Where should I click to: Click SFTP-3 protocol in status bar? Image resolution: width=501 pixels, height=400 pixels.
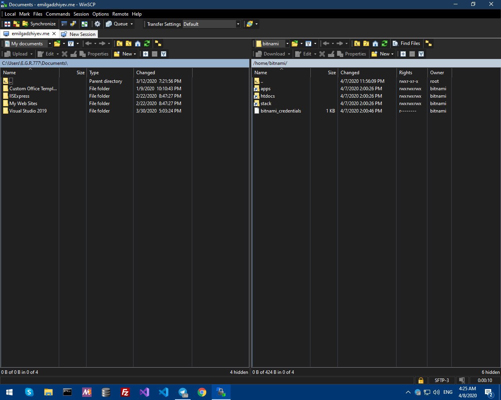(442, 380)
